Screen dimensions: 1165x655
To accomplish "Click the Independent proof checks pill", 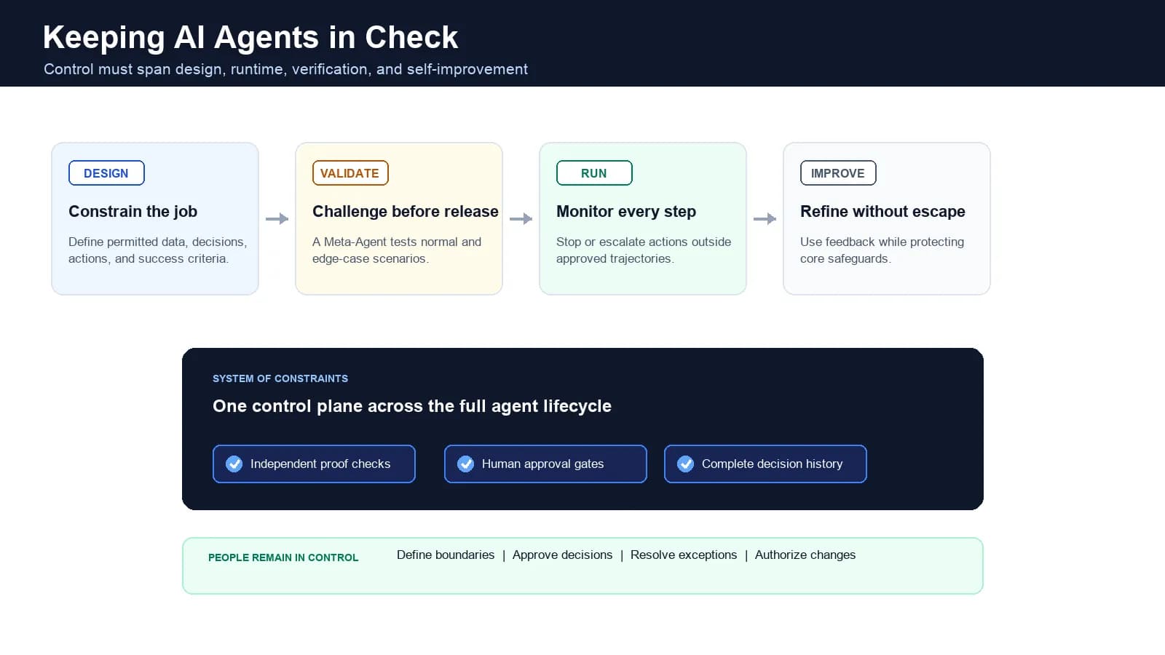I will pyautogui.click(x=314, y=464).
